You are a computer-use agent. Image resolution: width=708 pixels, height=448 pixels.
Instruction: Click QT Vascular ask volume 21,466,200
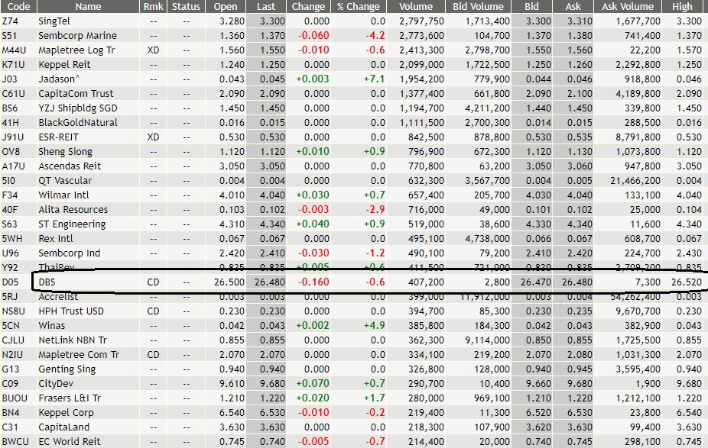[x=635, y=181]
